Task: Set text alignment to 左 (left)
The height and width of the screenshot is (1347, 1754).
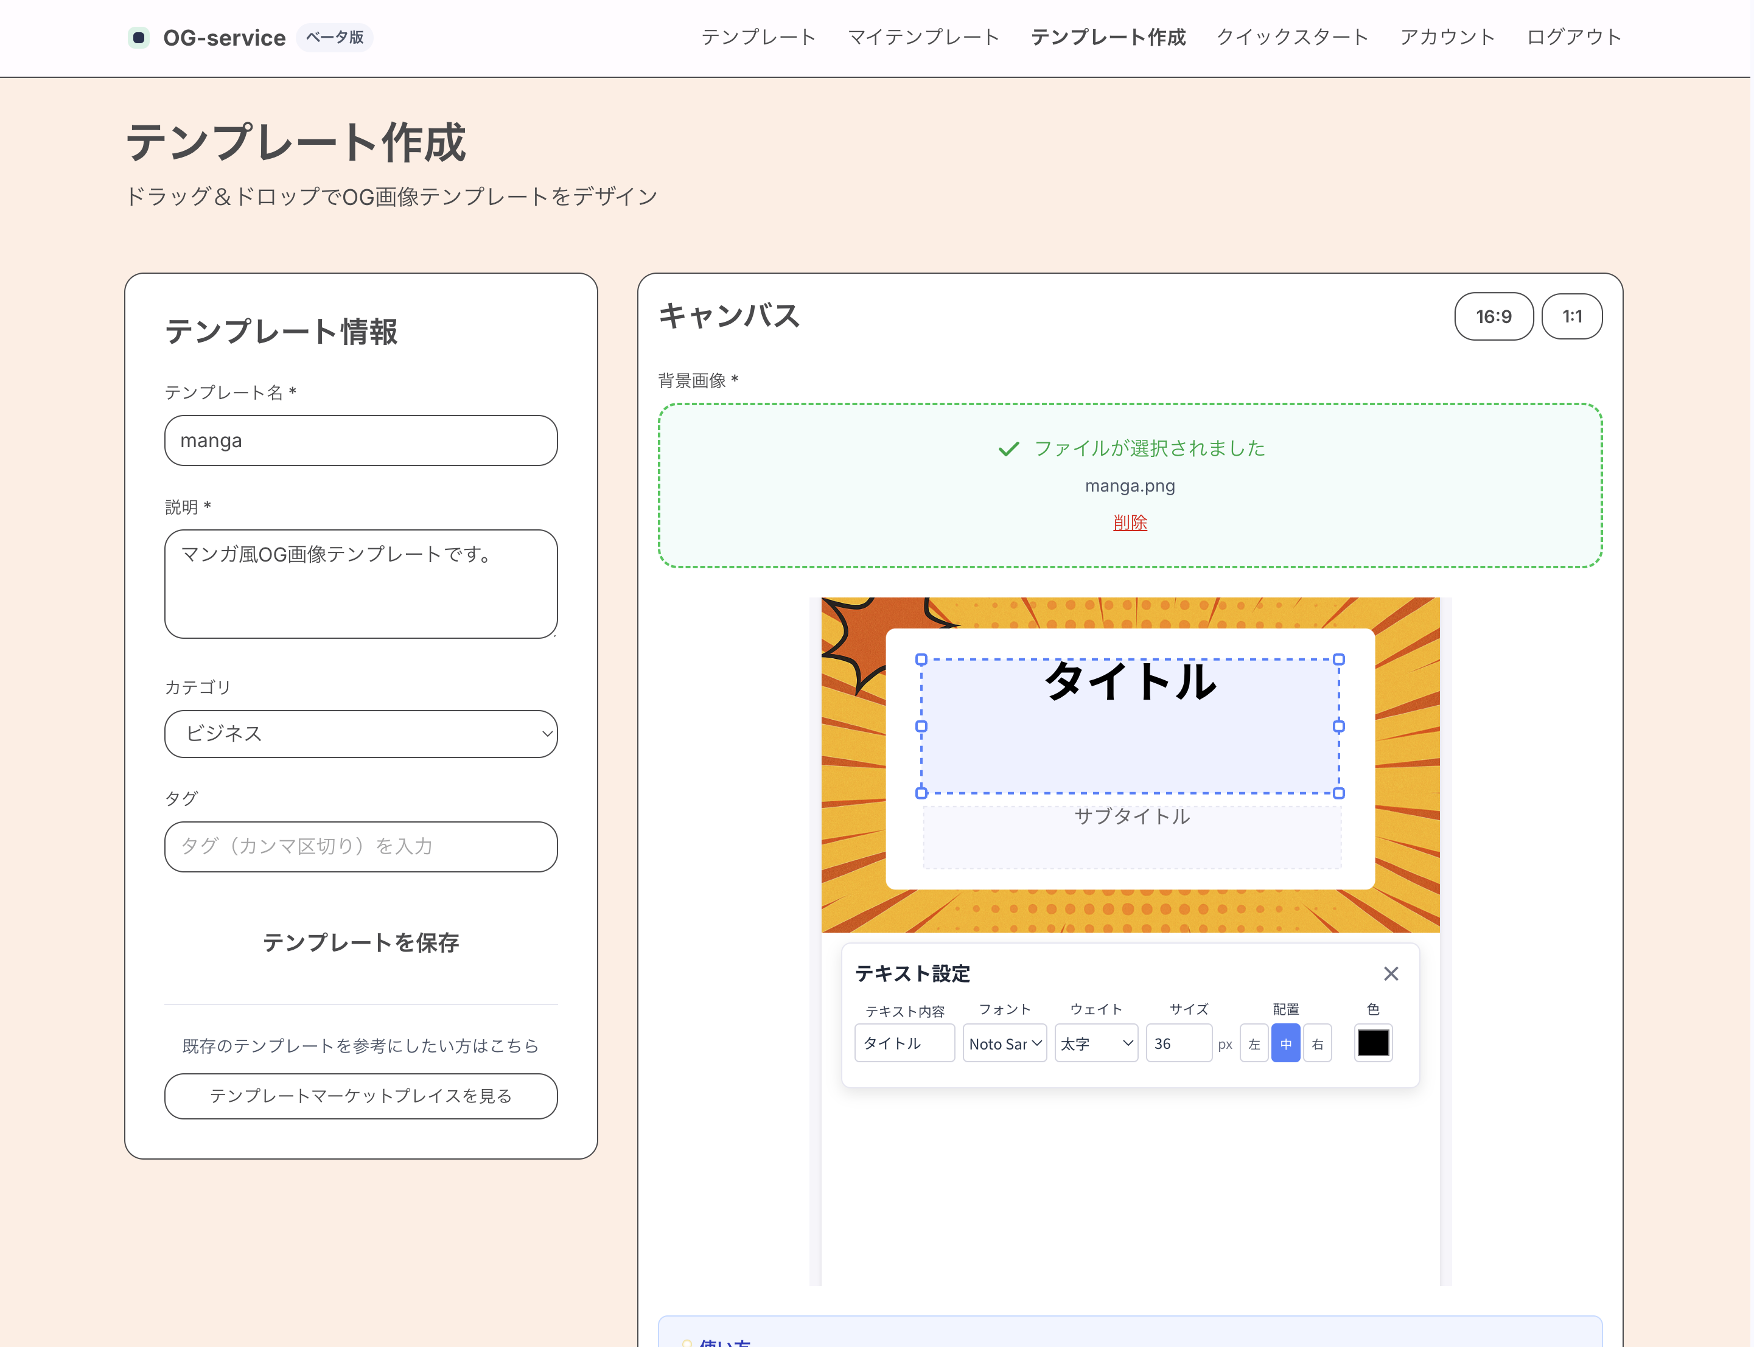Action: coord(1254,1044)
